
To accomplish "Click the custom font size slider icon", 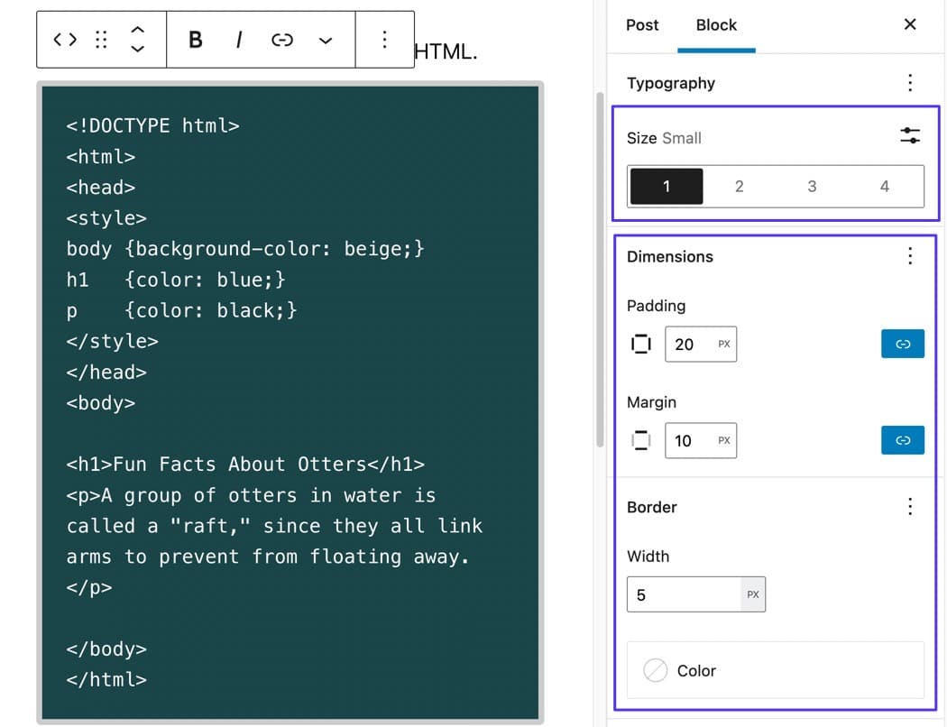I will 910,136.
